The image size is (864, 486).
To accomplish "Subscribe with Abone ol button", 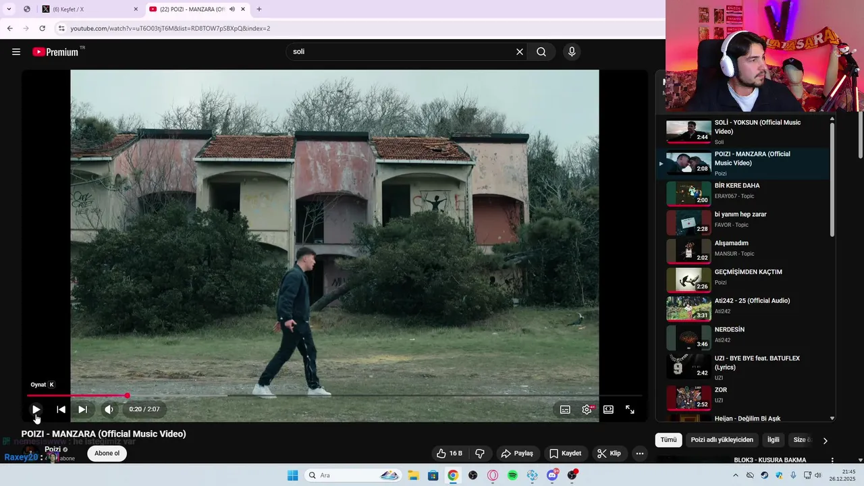I will pyautogui.click(x=107, y=454).
